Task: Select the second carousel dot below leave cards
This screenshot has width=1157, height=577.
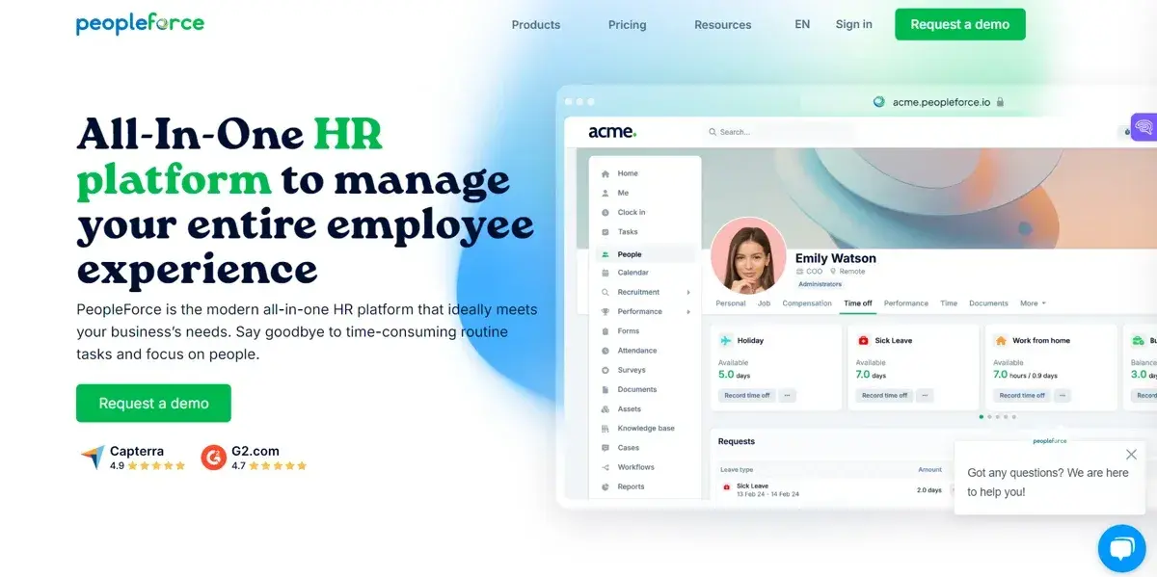Action: tap(989, 416)
